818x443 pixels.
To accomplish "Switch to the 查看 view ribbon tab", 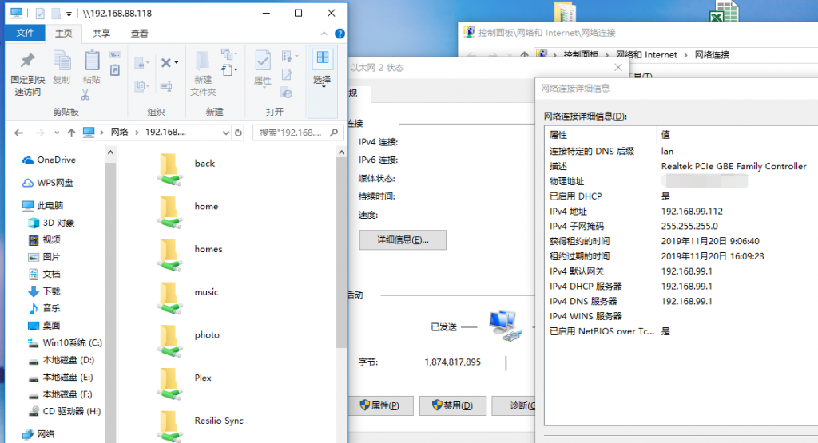I will point(139,34).
